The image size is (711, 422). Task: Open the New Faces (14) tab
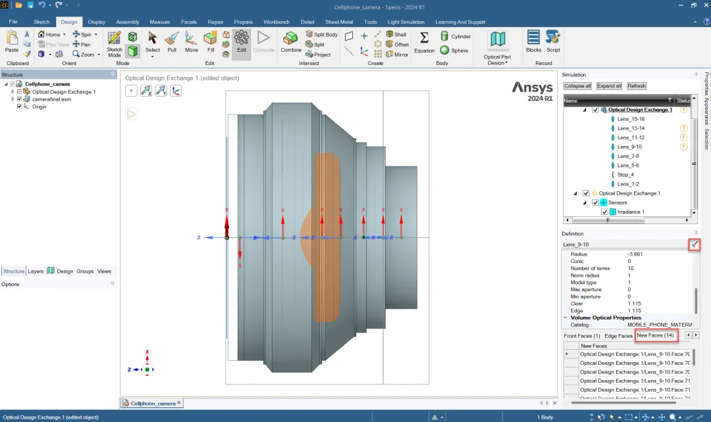(655, 335)
